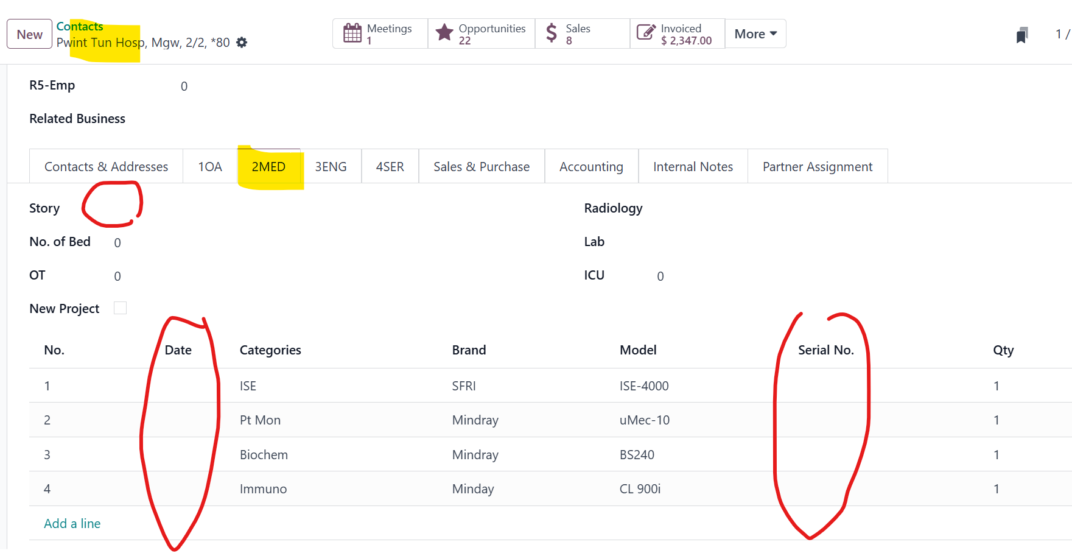
Task: Click the Invoiced pencil-edit icon
Action: [x=645, y=33]
